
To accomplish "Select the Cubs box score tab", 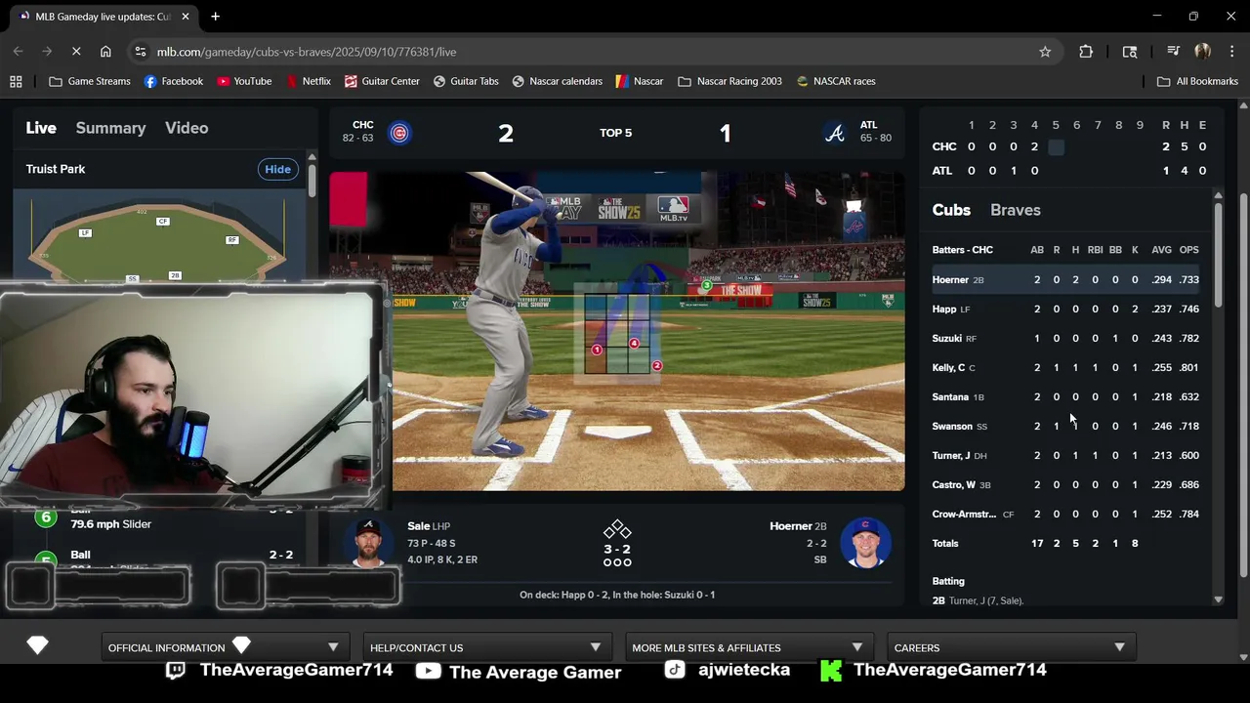I will 951,210.
